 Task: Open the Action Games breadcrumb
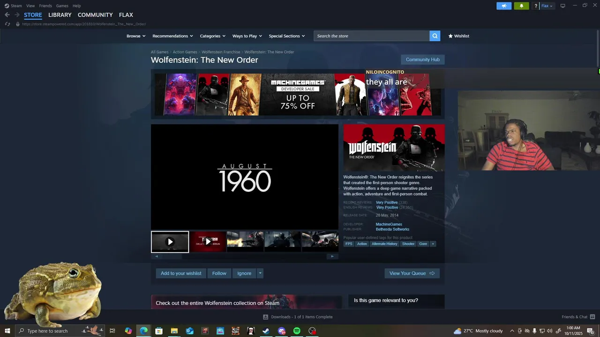(x=185, y=52)
